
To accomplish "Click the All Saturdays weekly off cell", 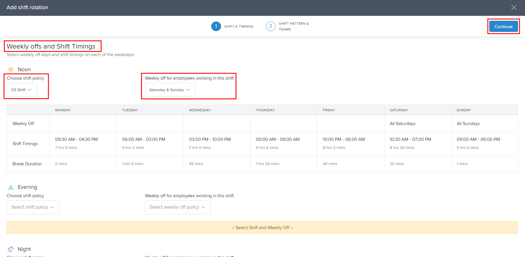I will (403, 124).
